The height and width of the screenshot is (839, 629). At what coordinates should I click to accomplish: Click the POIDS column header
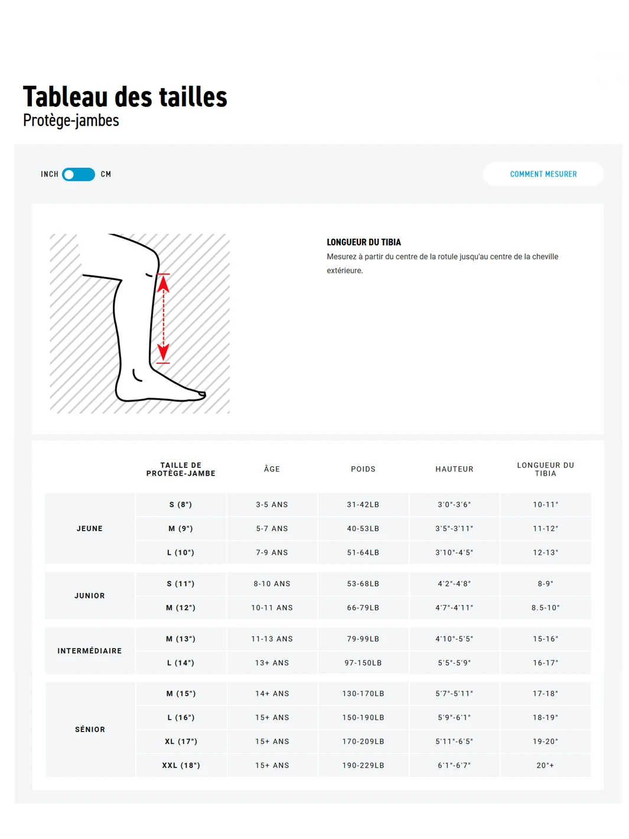pos(363,469)
